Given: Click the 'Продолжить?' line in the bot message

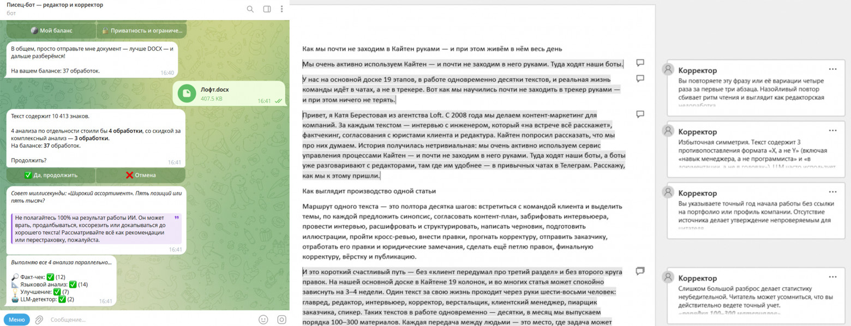Looking at the screenshot, I should (28, 160).
